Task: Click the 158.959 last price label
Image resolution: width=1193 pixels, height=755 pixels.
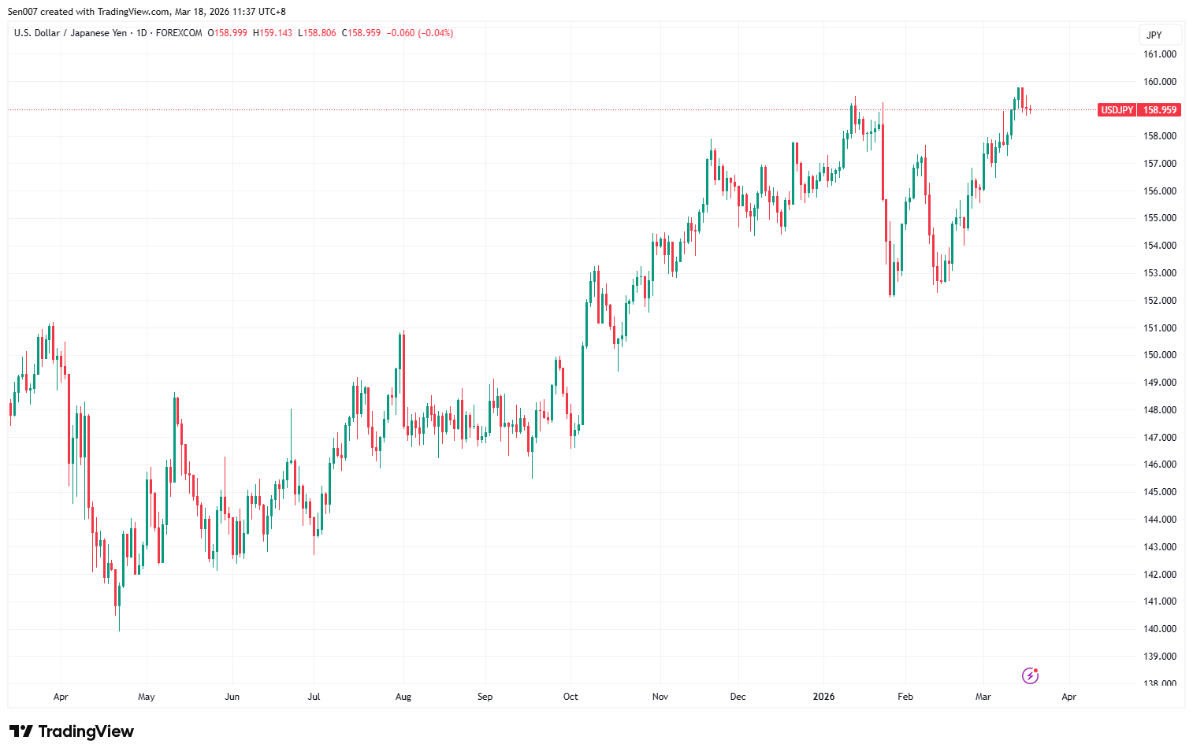Action: (1159, 109)
